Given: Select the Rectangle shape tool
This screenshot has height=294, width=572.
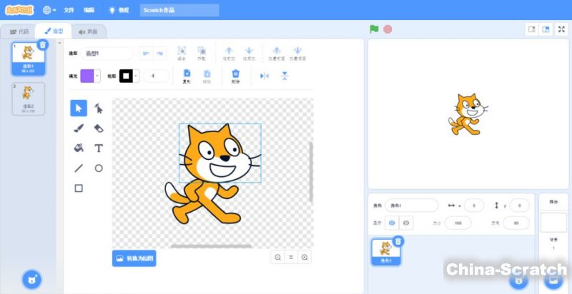Looking at the screenshot, I should click(x=79, y=188).
